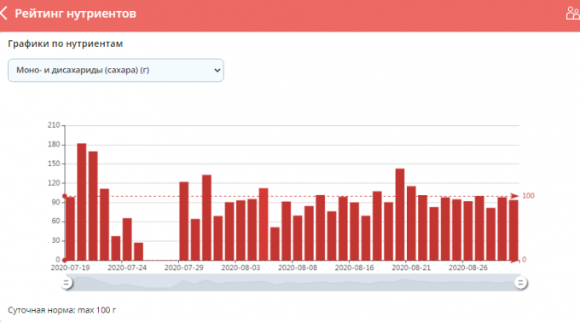This screenshot has height=322, width=580.
Task: Click the highlighted bar after 2020-08-03
Action: point(264,224)
